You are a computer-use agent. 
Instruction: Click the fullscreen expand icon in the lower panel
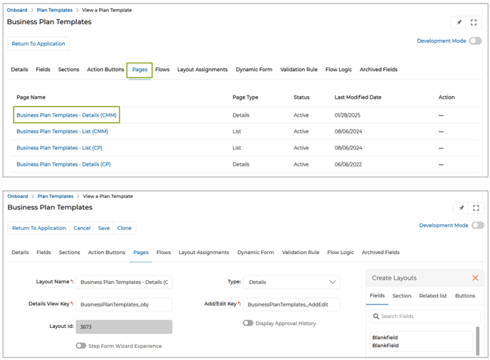coord(476,208)
